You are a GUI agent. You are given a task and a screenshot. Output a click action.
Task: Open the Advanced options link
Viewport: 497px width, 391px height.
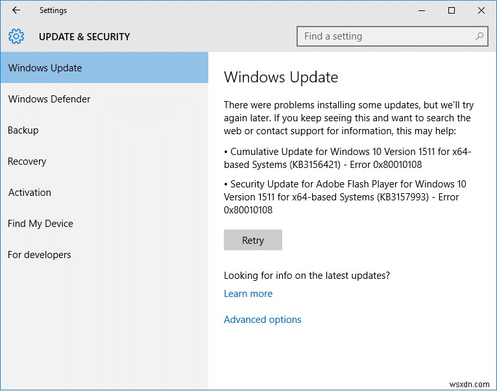(262, 320)
